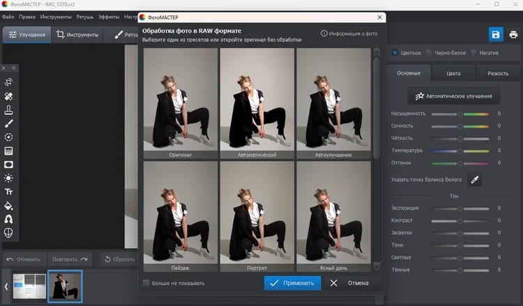Select the clone stamp tool
Screen dimensions: 523x306
click(9, 109)
